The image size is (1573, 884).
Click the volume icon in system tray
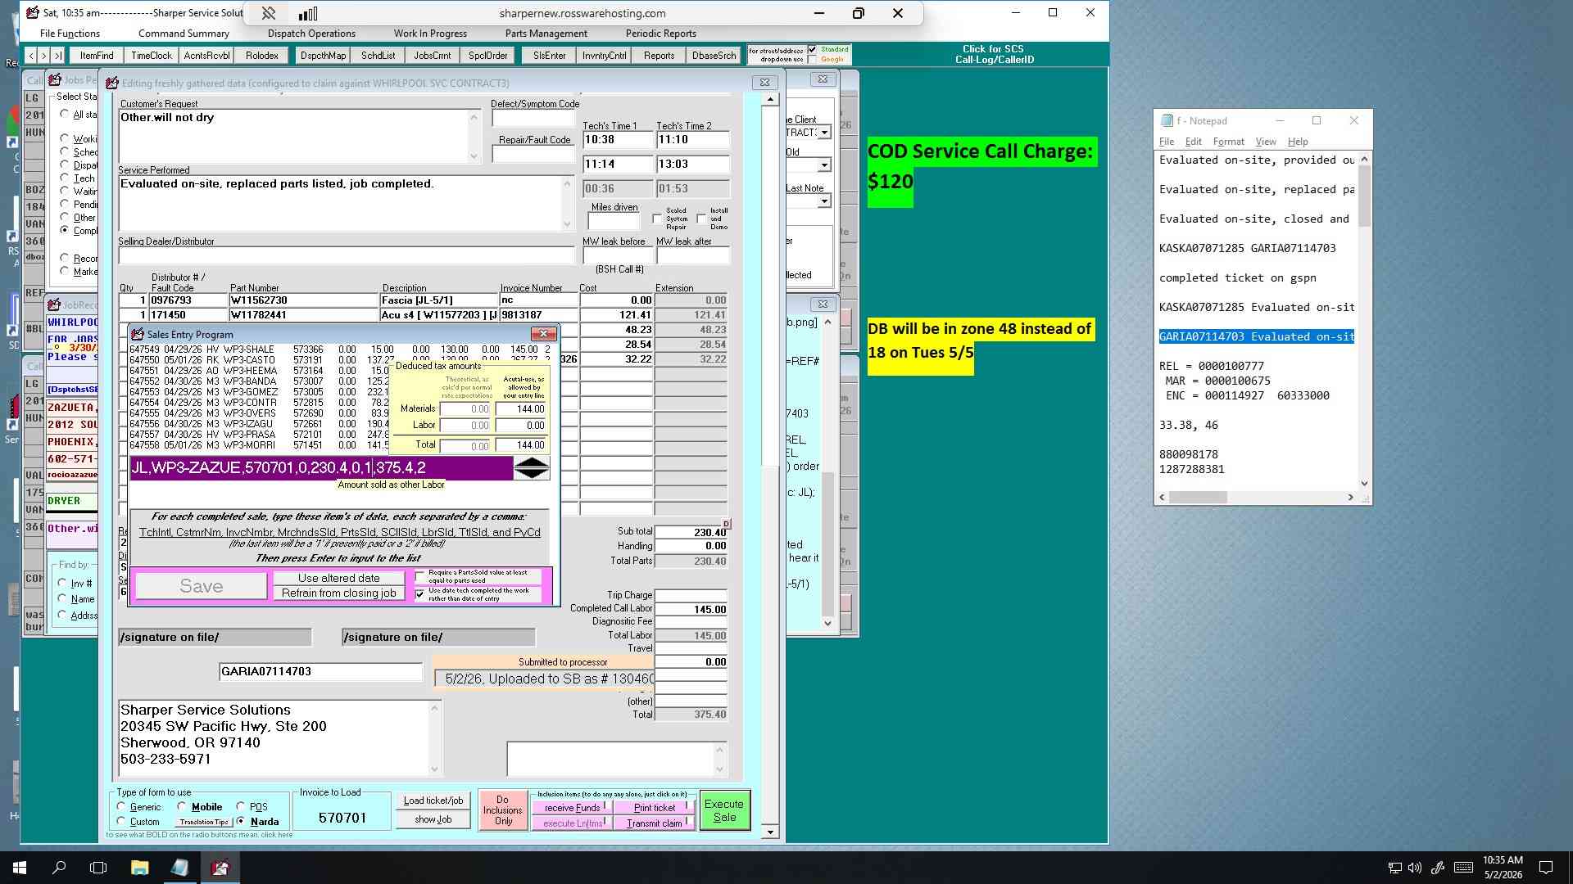coord(1415,868)
